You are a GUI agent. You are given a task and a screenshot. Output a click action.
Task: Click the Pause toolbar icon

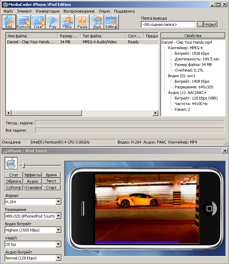coord(83,22)
